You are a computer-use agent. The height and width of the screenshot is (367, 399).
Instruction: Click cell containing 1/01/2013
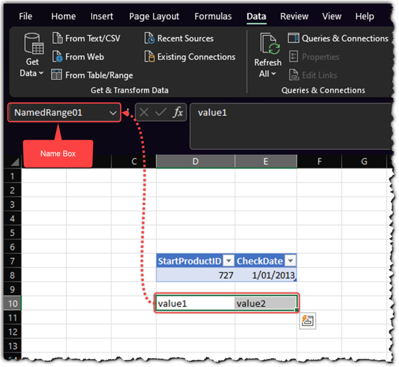265,275
